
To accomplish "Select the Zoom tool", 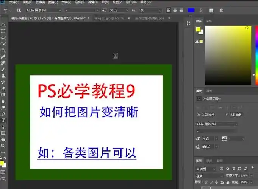I will [x=3, y=146].
